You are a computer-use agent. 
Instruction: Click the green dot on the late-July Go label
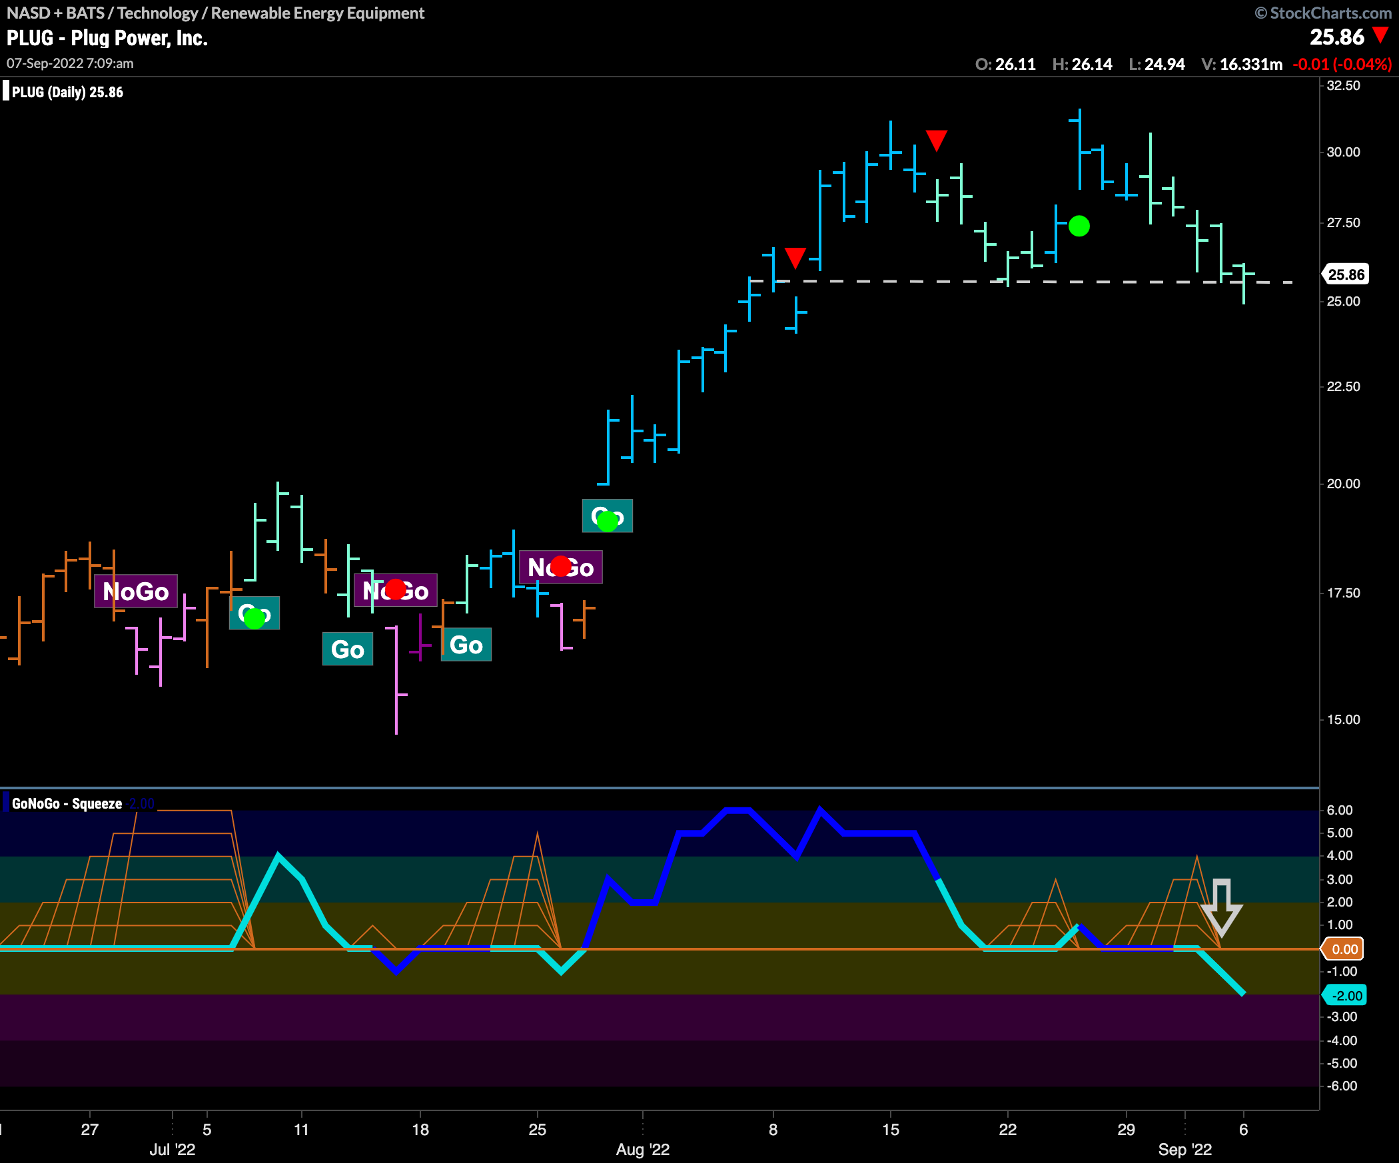[x=608, y=521]
